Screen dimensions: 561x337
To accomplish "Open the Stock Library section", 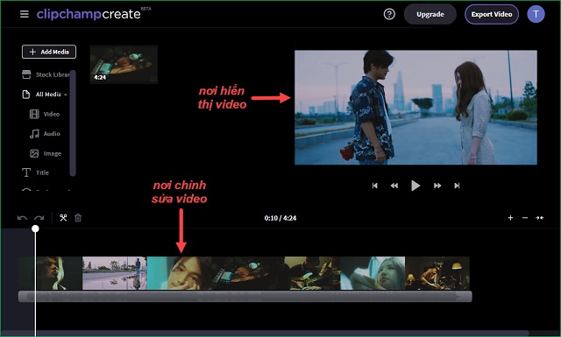I will coord(46,74).
